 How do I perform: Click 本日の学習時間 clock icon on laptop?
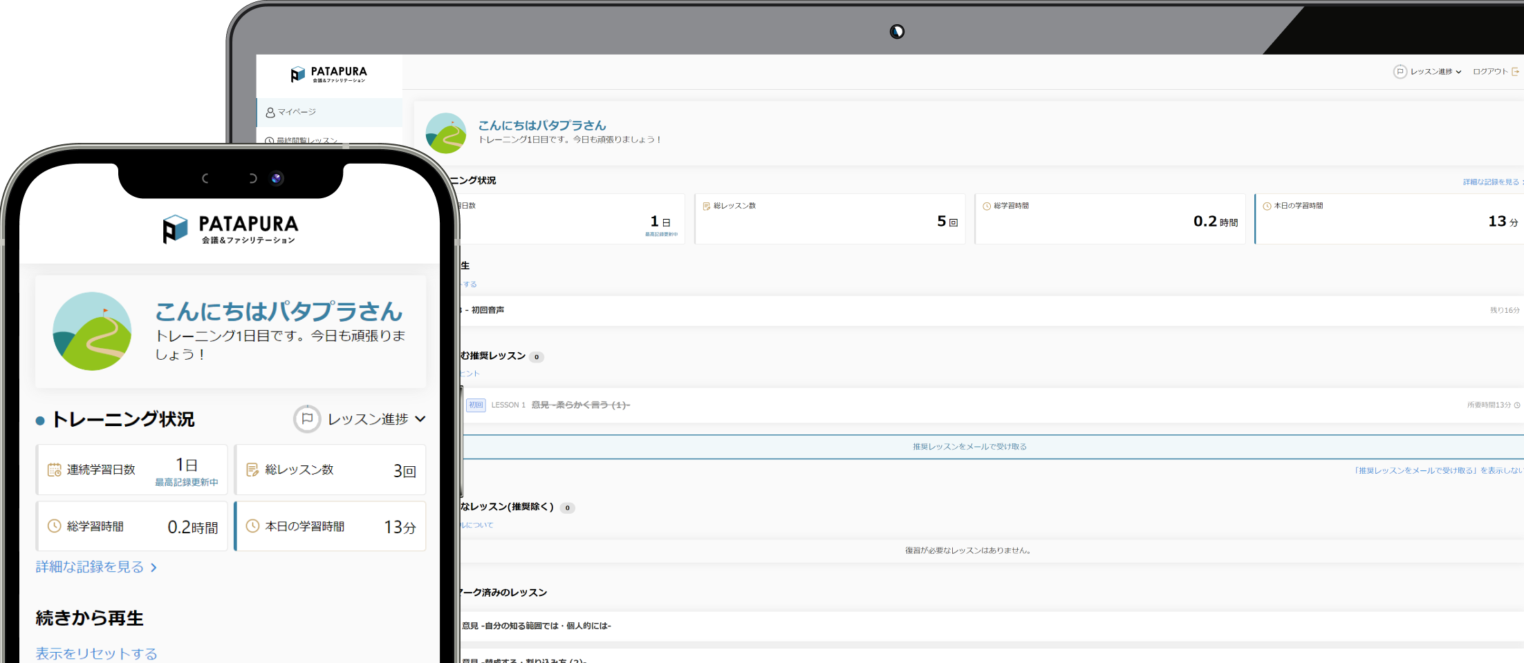(1267, 206)
